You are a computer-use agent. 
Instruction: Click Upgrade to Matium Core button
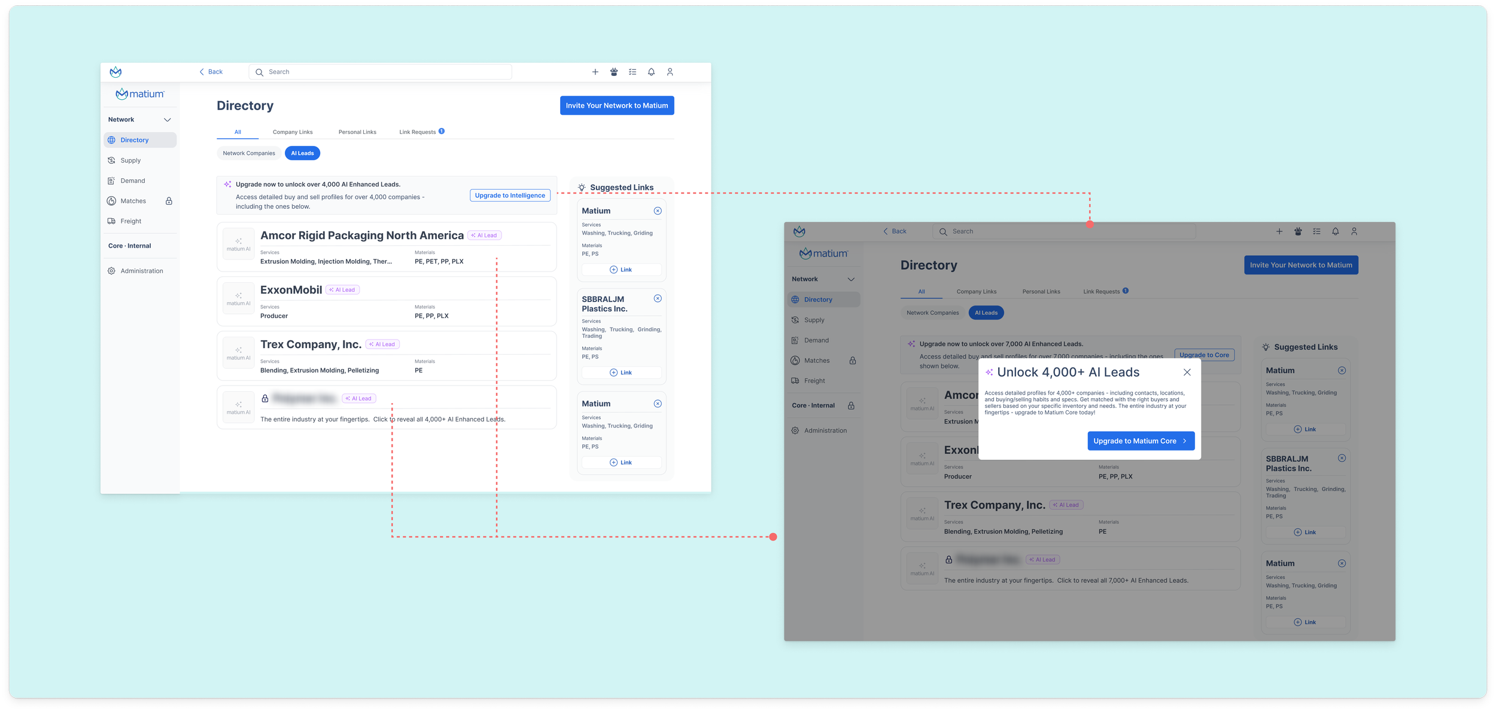1141,441
